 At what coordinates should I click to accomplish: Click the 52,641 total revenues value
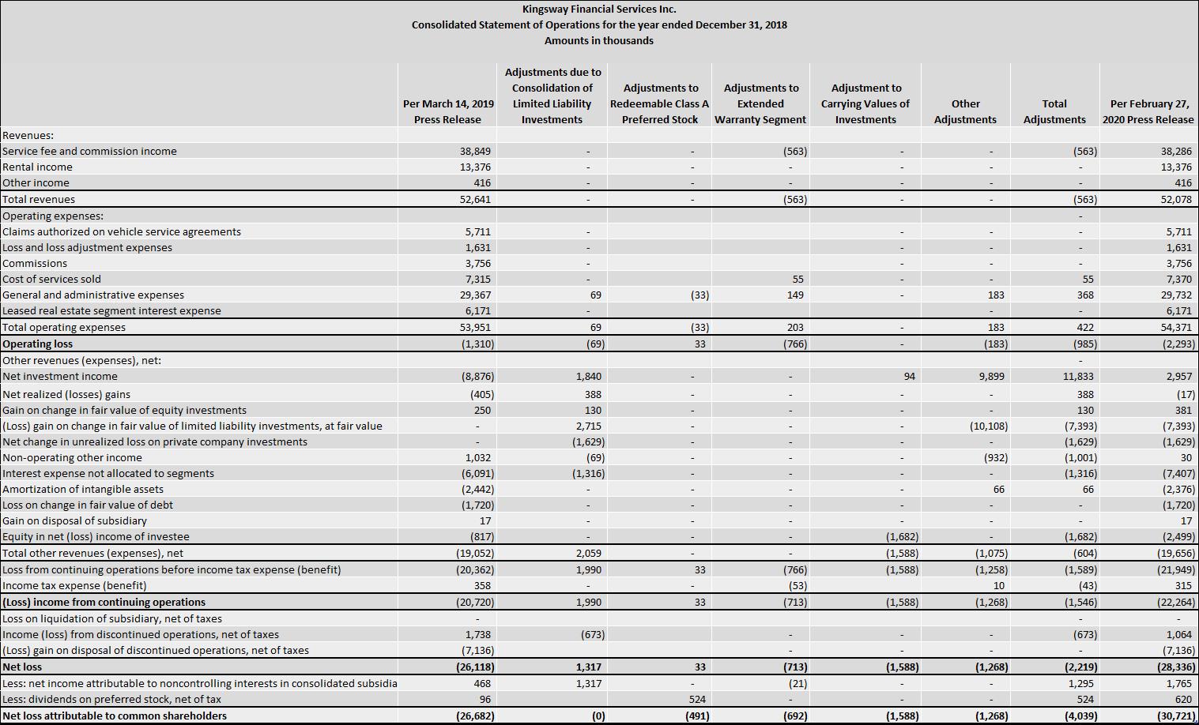coord(476,199)
